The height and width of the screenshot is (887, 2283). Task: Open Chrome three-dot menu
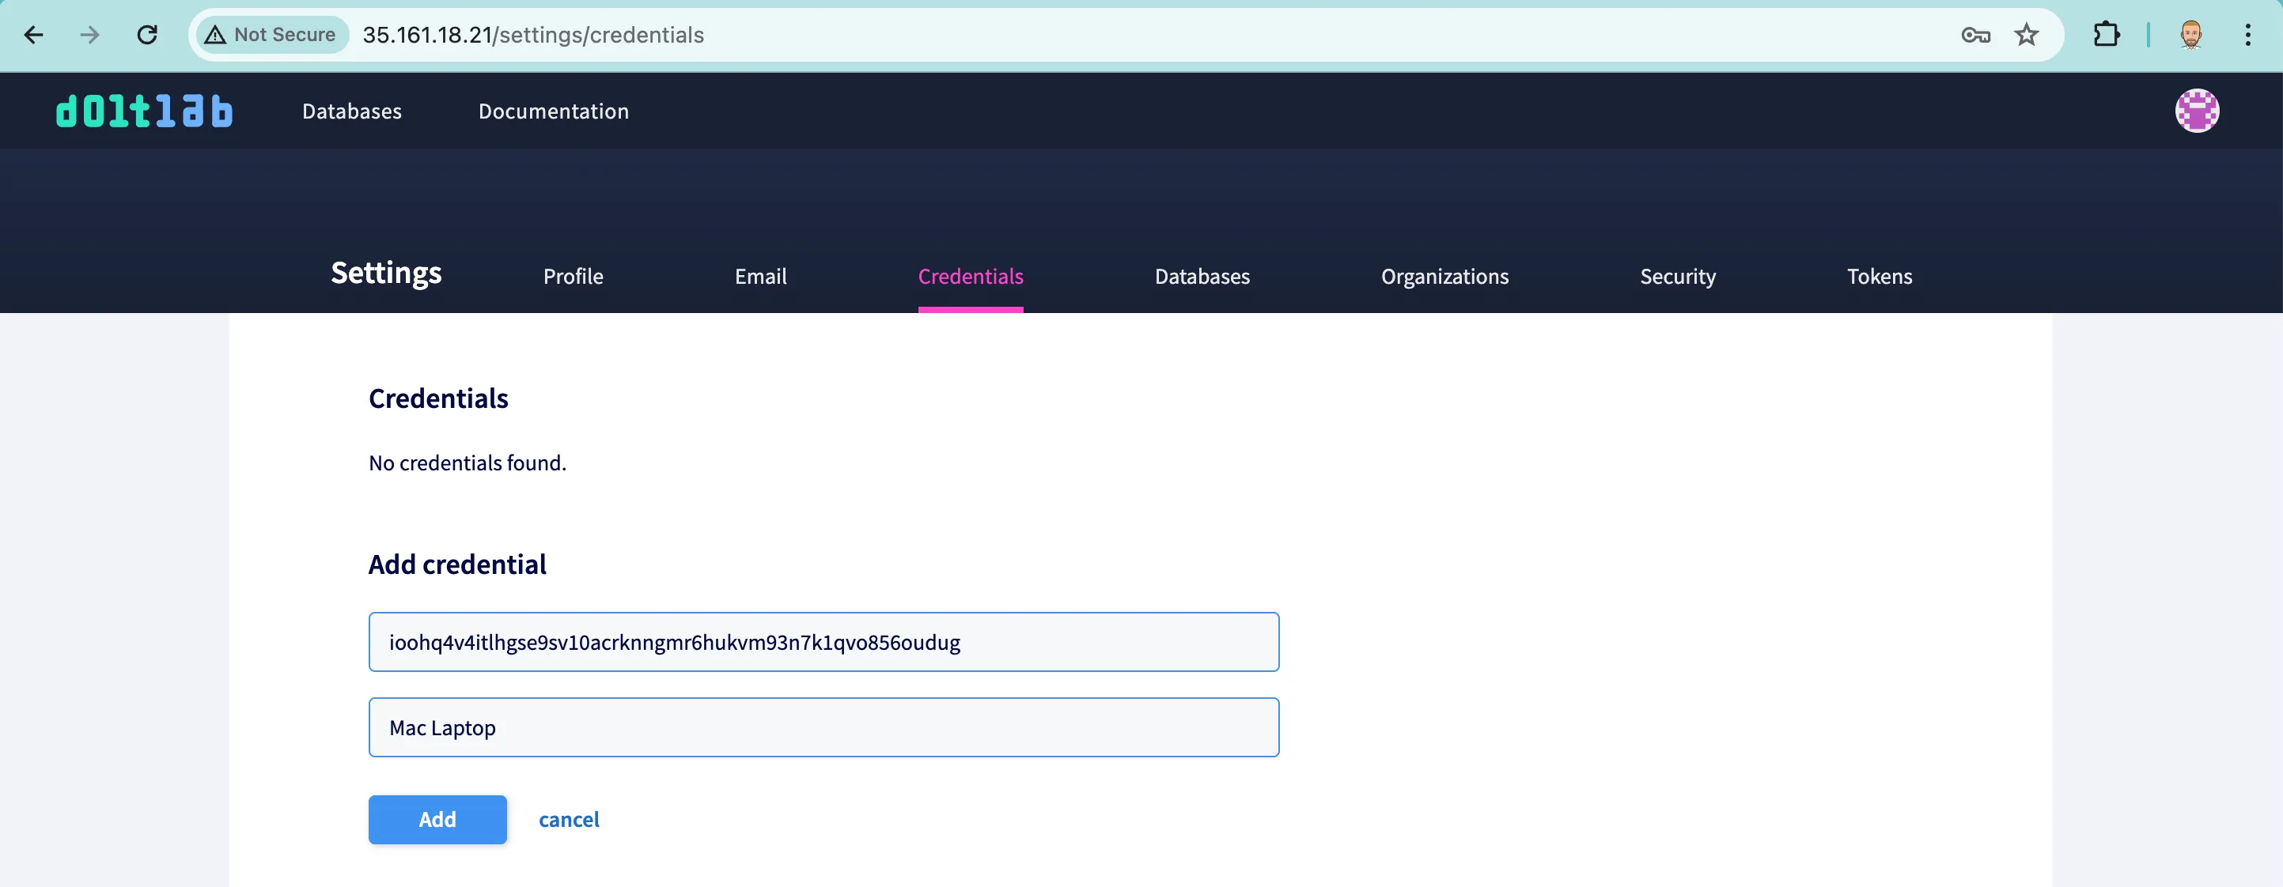[2247, 36]
